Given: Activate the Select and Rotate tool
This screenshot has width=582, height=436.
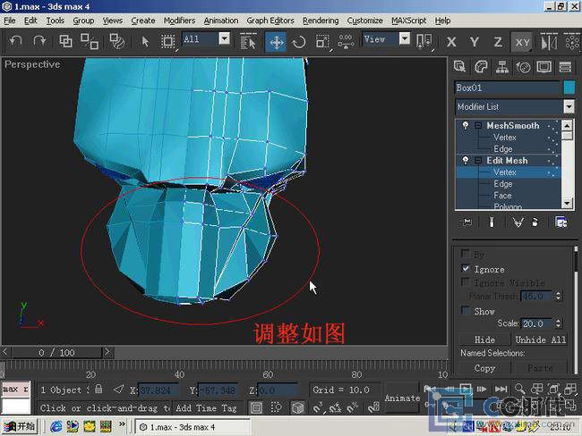Looking at the screenshot, I should (x=299, y=42).
